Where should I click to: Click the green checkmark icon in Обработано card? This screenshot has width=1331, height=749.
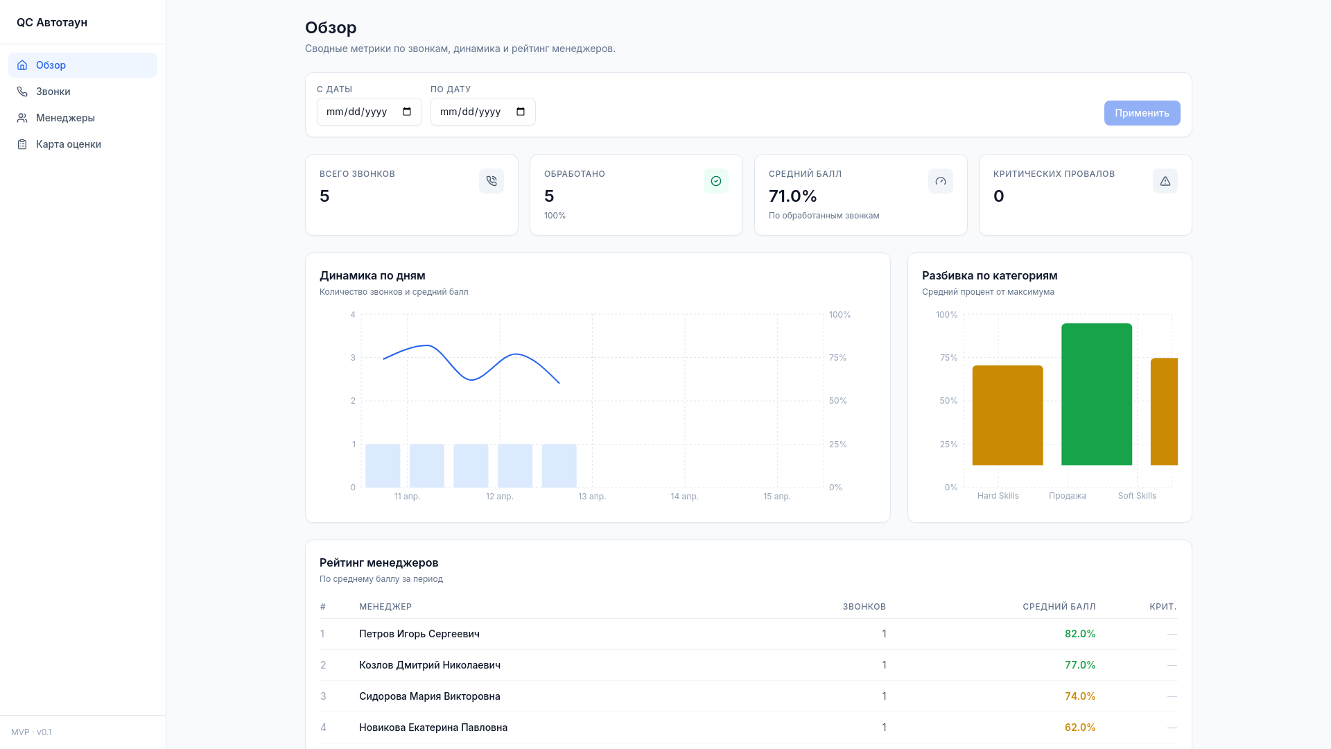tap(715, 181)
